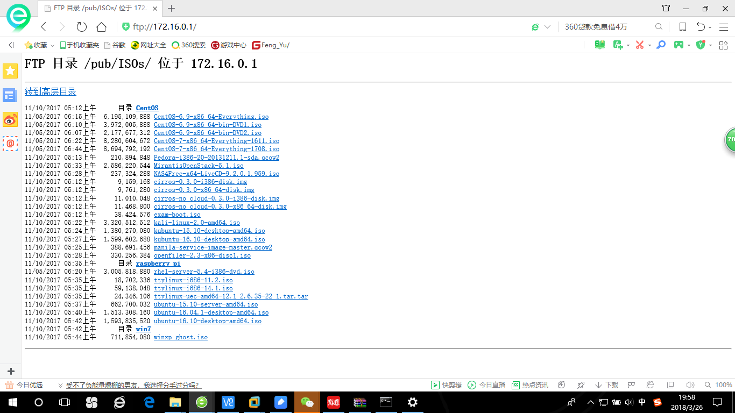This screenshot has width=735, height=413.
Task: Open the WeChat taskbar icon
Action: click(x=307, y=402)
